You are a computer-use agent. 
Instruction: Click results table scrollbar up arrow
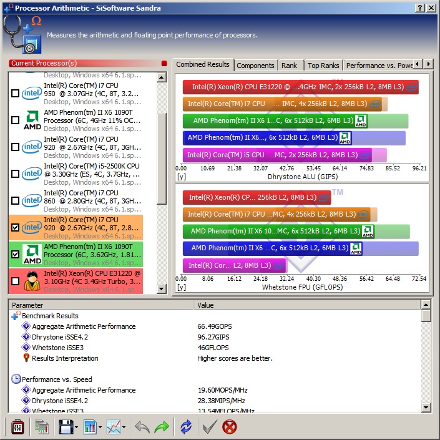click(426, 305)
